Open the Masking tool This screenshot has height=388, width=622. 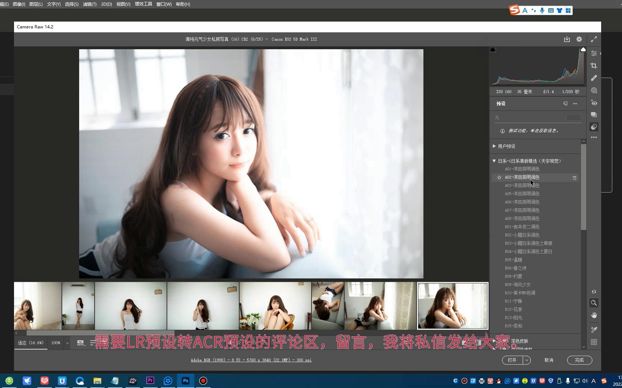point(594,91)
